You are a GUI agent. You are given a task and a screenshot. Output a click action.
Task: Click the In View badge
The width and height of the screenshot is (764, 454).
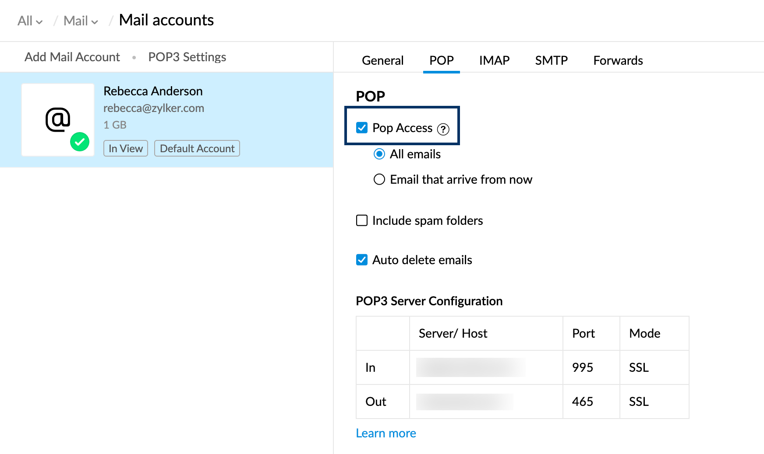(x=126, y=148)
